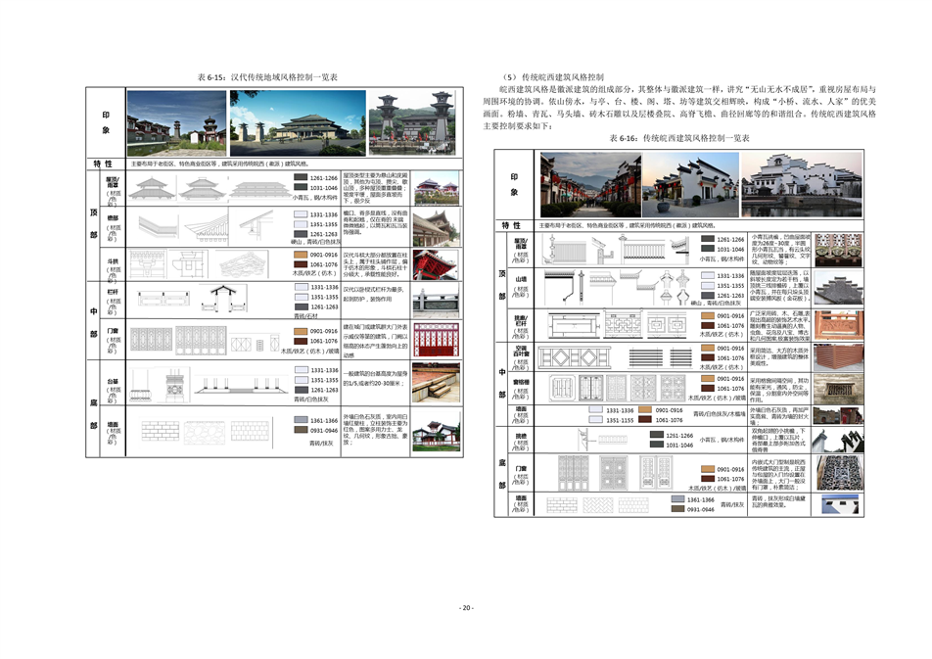932x659 pixels.
Task: Click the "空调百叶窗" row label
Action: point(521,351)
